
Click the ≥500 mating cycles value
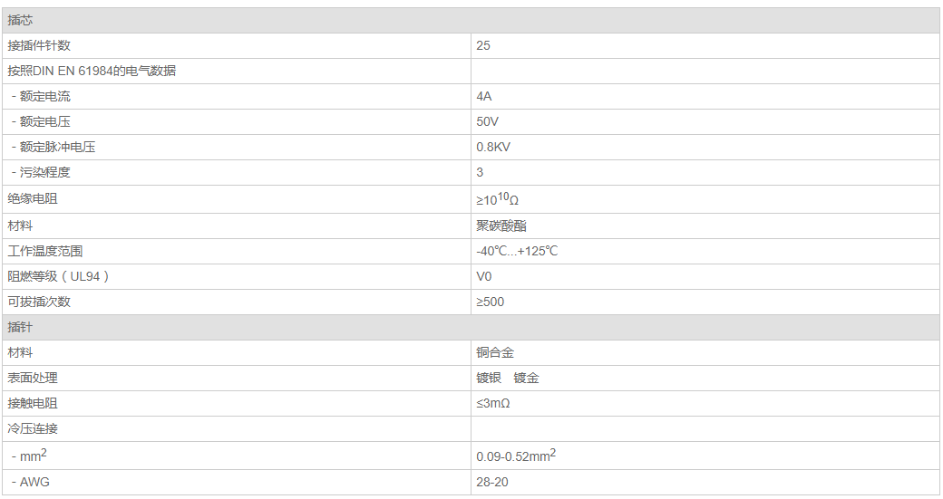click(491, 302)
